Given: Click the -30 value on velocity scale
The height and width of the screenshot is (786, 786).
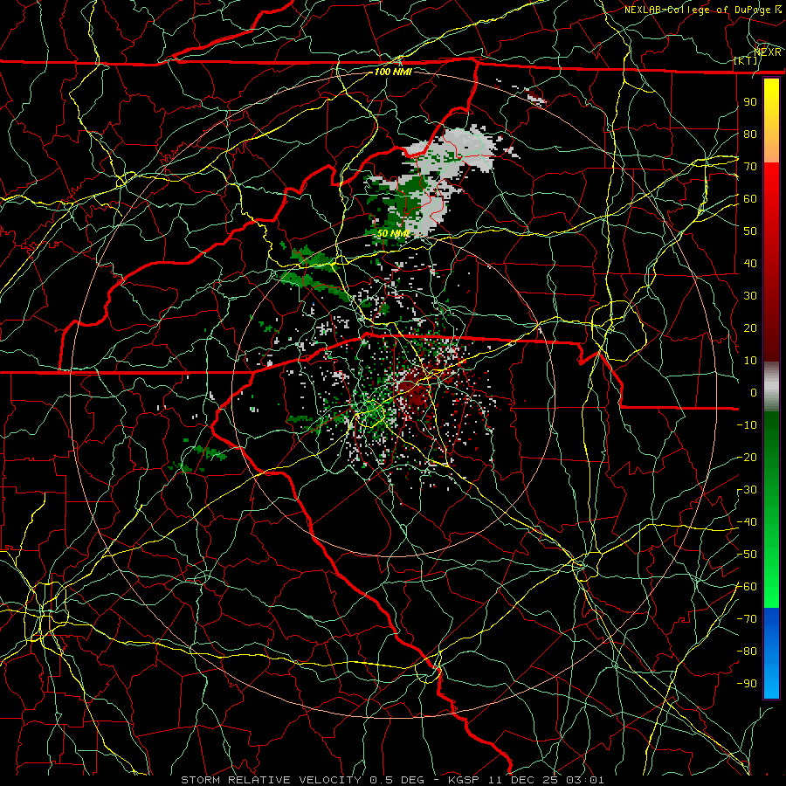Looking at the screenshot, I should click(x=747, y=490).
